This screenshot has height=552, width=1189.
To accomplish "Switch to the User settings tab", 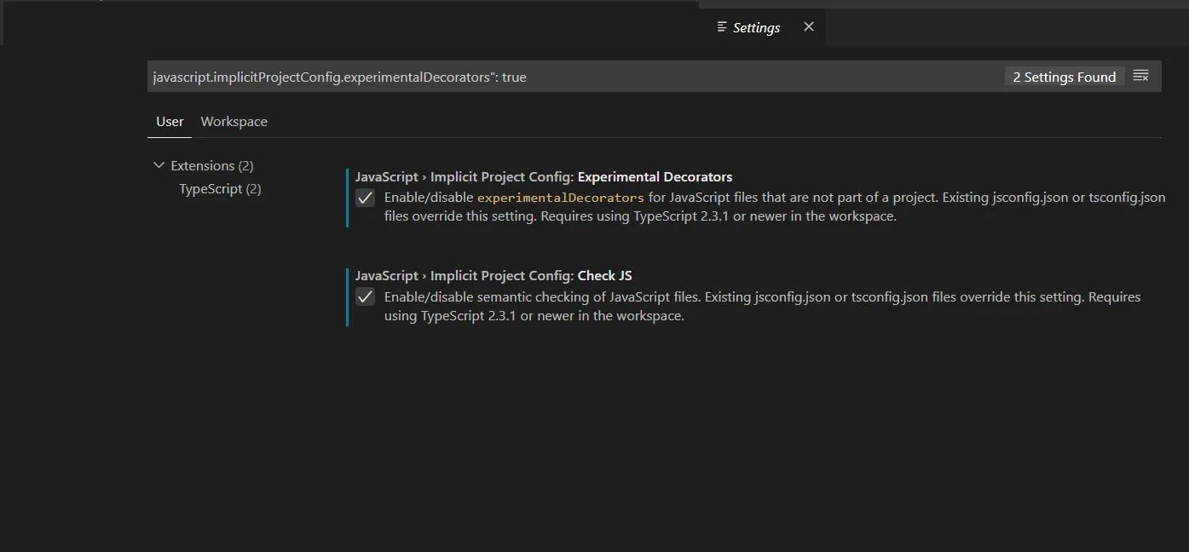I will pos(170,121).
